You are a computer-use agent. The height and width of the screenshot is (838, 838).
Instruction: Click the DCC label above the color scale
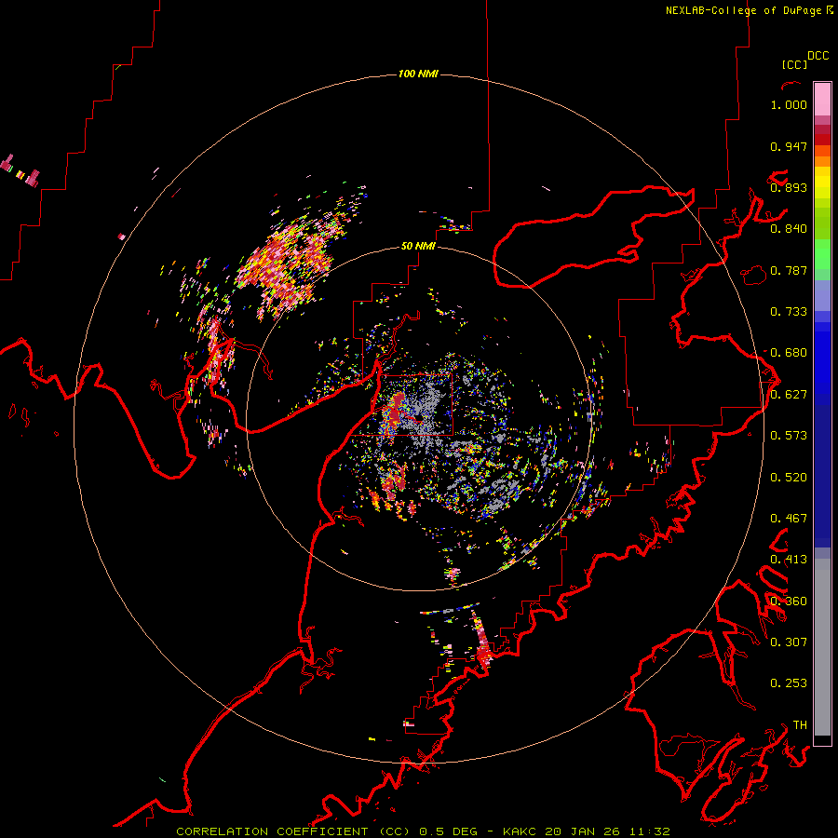[x=818, y=56]
